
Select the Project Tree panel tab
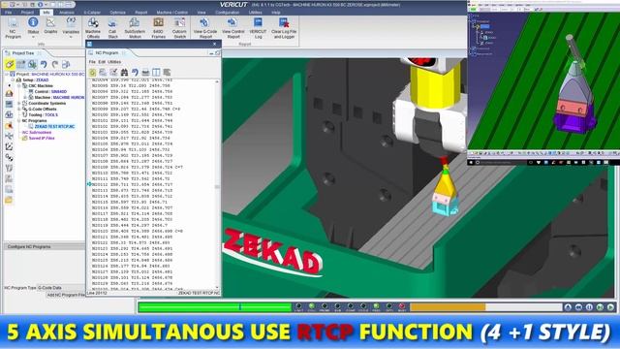click(x=23, y=53)
